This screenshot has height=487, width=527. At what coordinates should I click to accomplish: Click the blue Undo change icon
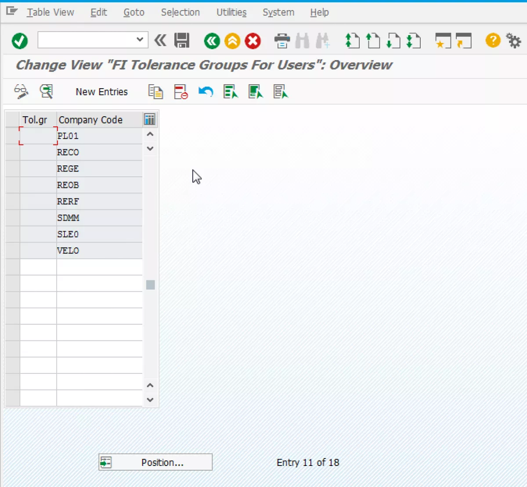tap(206, 92)
